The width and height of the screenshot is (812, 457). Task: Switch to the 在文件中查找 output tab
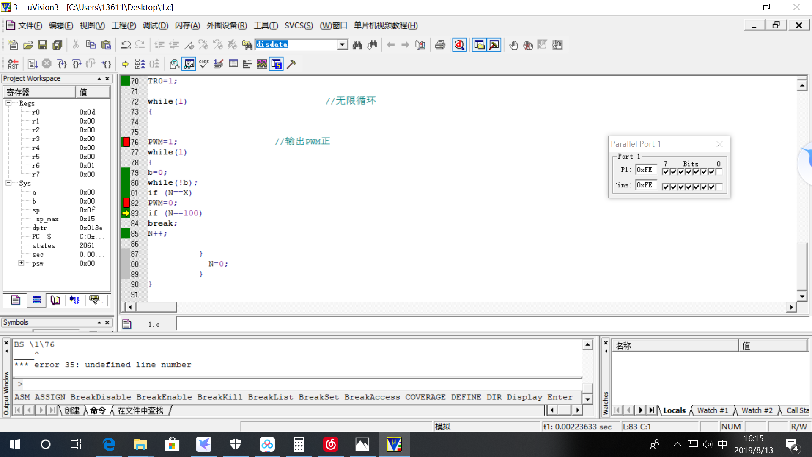click(x=140, y=410)
